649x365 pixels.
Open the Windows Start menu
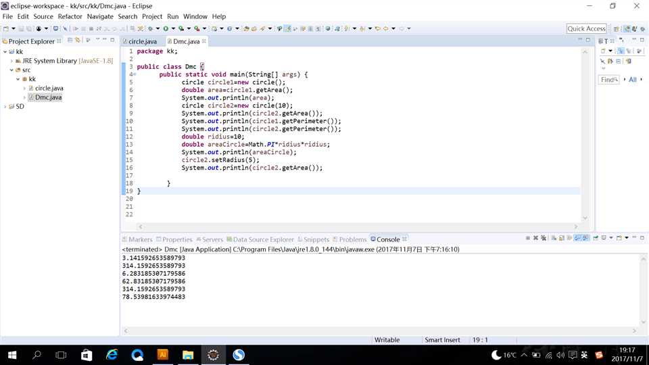(12, 355)
